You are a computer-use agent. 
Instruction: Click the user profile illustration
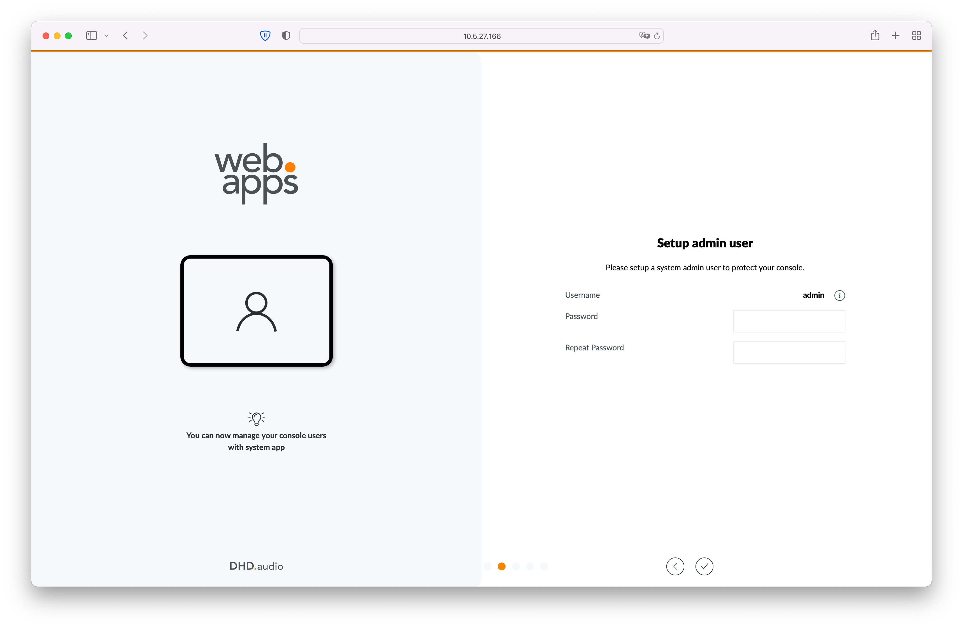(x=257, y=311)
